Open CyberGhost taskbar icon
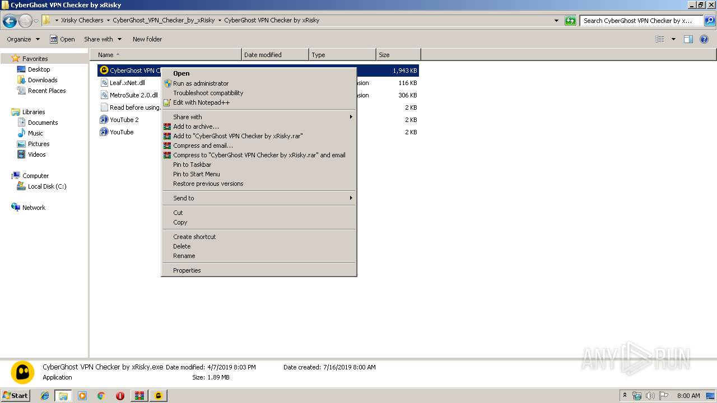717x403 pixels. point(159,396)
